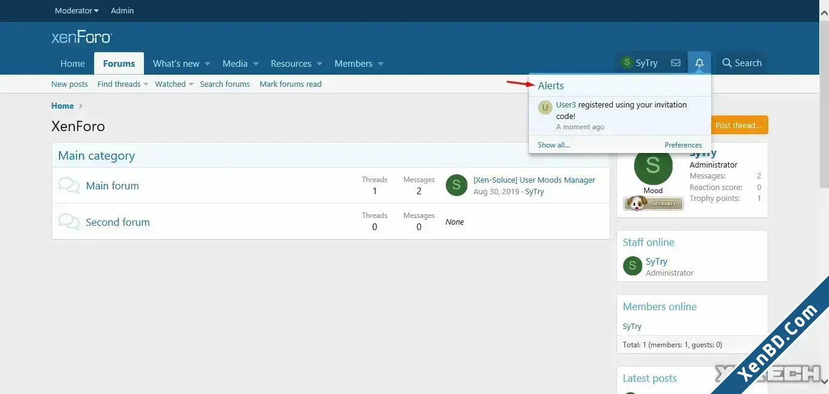Open the conversations envelope icon

[x=675, y=63]
